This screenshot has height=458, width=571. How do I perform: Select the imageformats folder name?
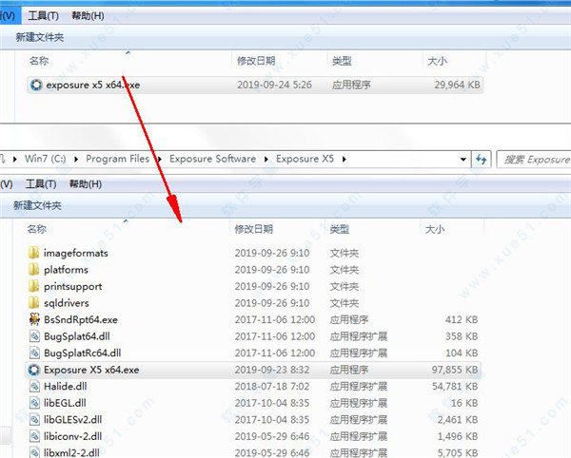tap(76, 253)
